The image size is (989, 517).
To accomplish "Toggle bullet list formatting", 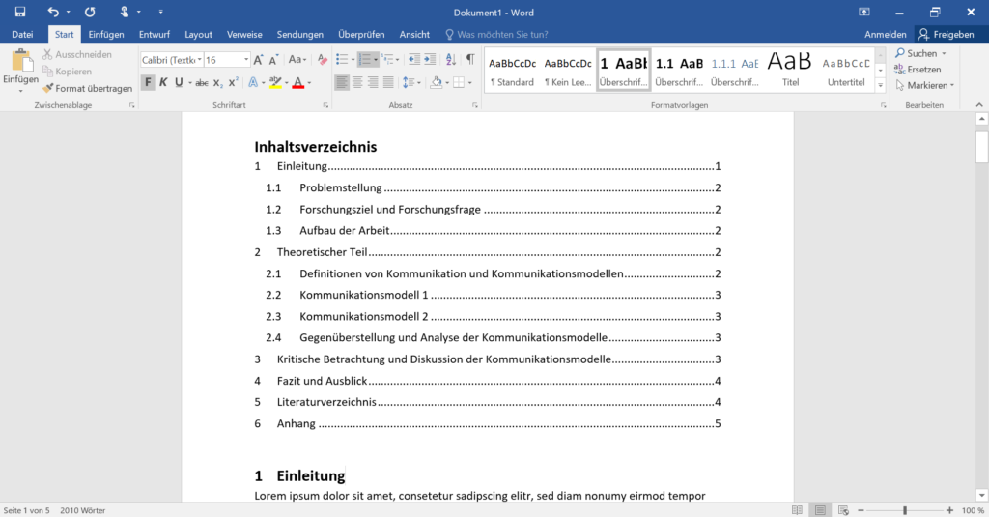I will (342, 59).
